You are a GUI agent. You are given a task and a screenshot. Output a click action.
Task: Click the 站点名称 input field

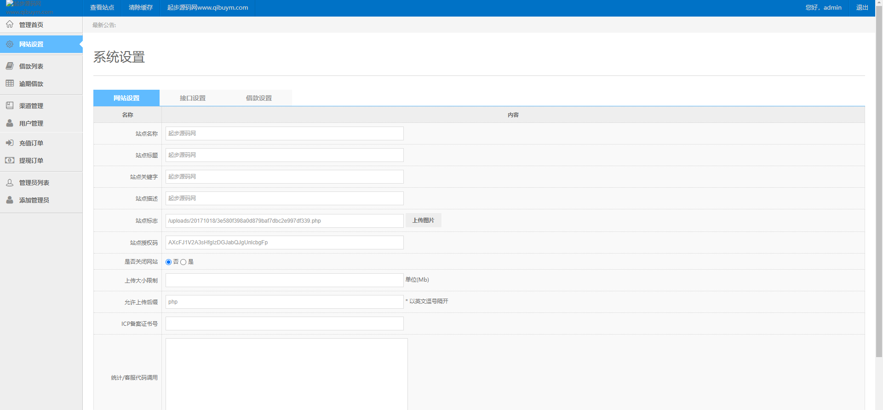point(284,133)
